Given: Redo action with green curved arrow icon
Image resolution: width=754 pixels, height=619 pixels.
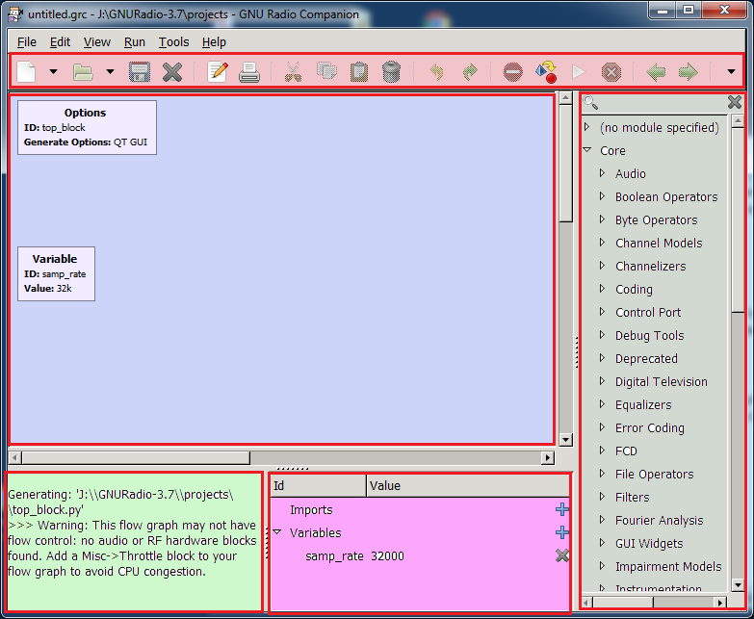Looking at the screenshot, I should pyautogui.click(x=470, y=71).
